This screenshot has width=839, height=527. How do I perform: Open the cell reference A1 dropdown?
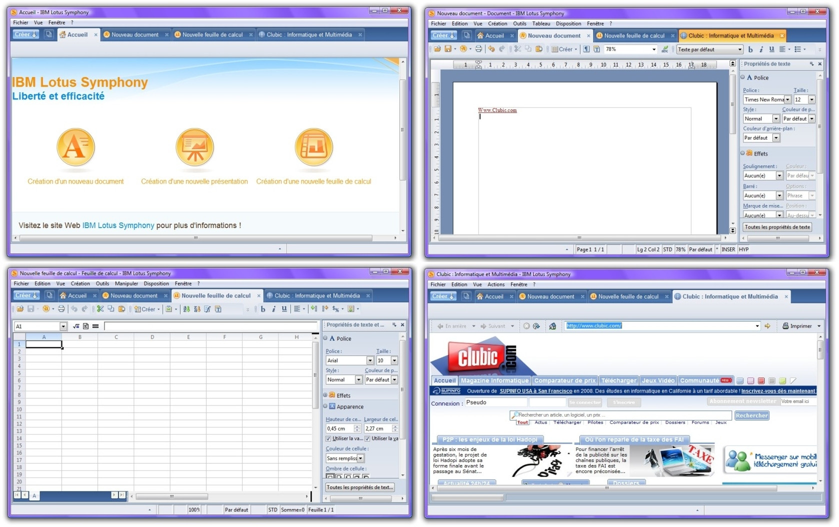coord(63,326)
